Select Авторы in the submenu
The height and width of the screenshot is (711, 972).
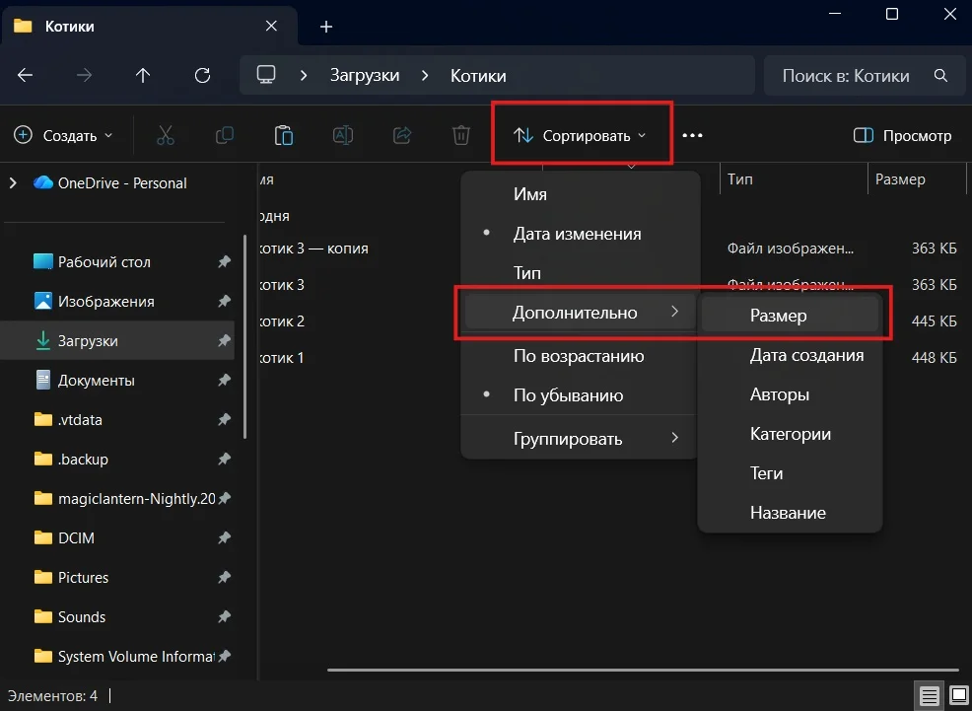[x=790, y=394]
